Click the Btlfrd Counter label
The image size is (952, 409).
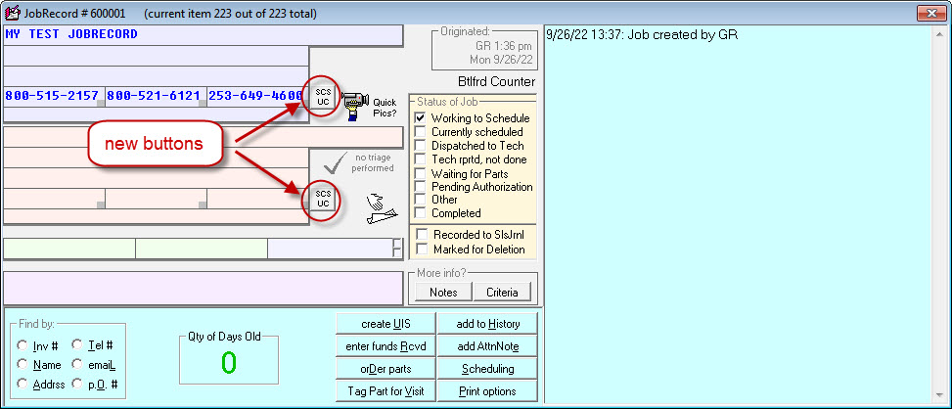(497, 81)
